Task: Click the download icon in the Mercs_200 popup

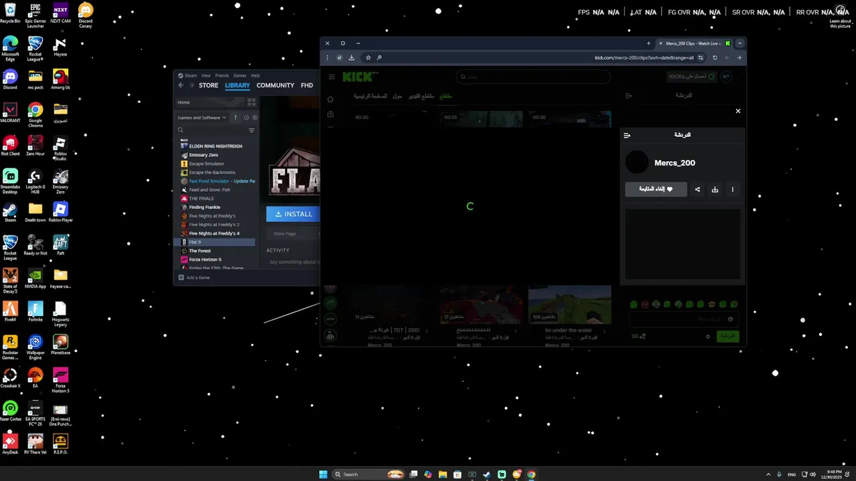Action: (715, 189)
